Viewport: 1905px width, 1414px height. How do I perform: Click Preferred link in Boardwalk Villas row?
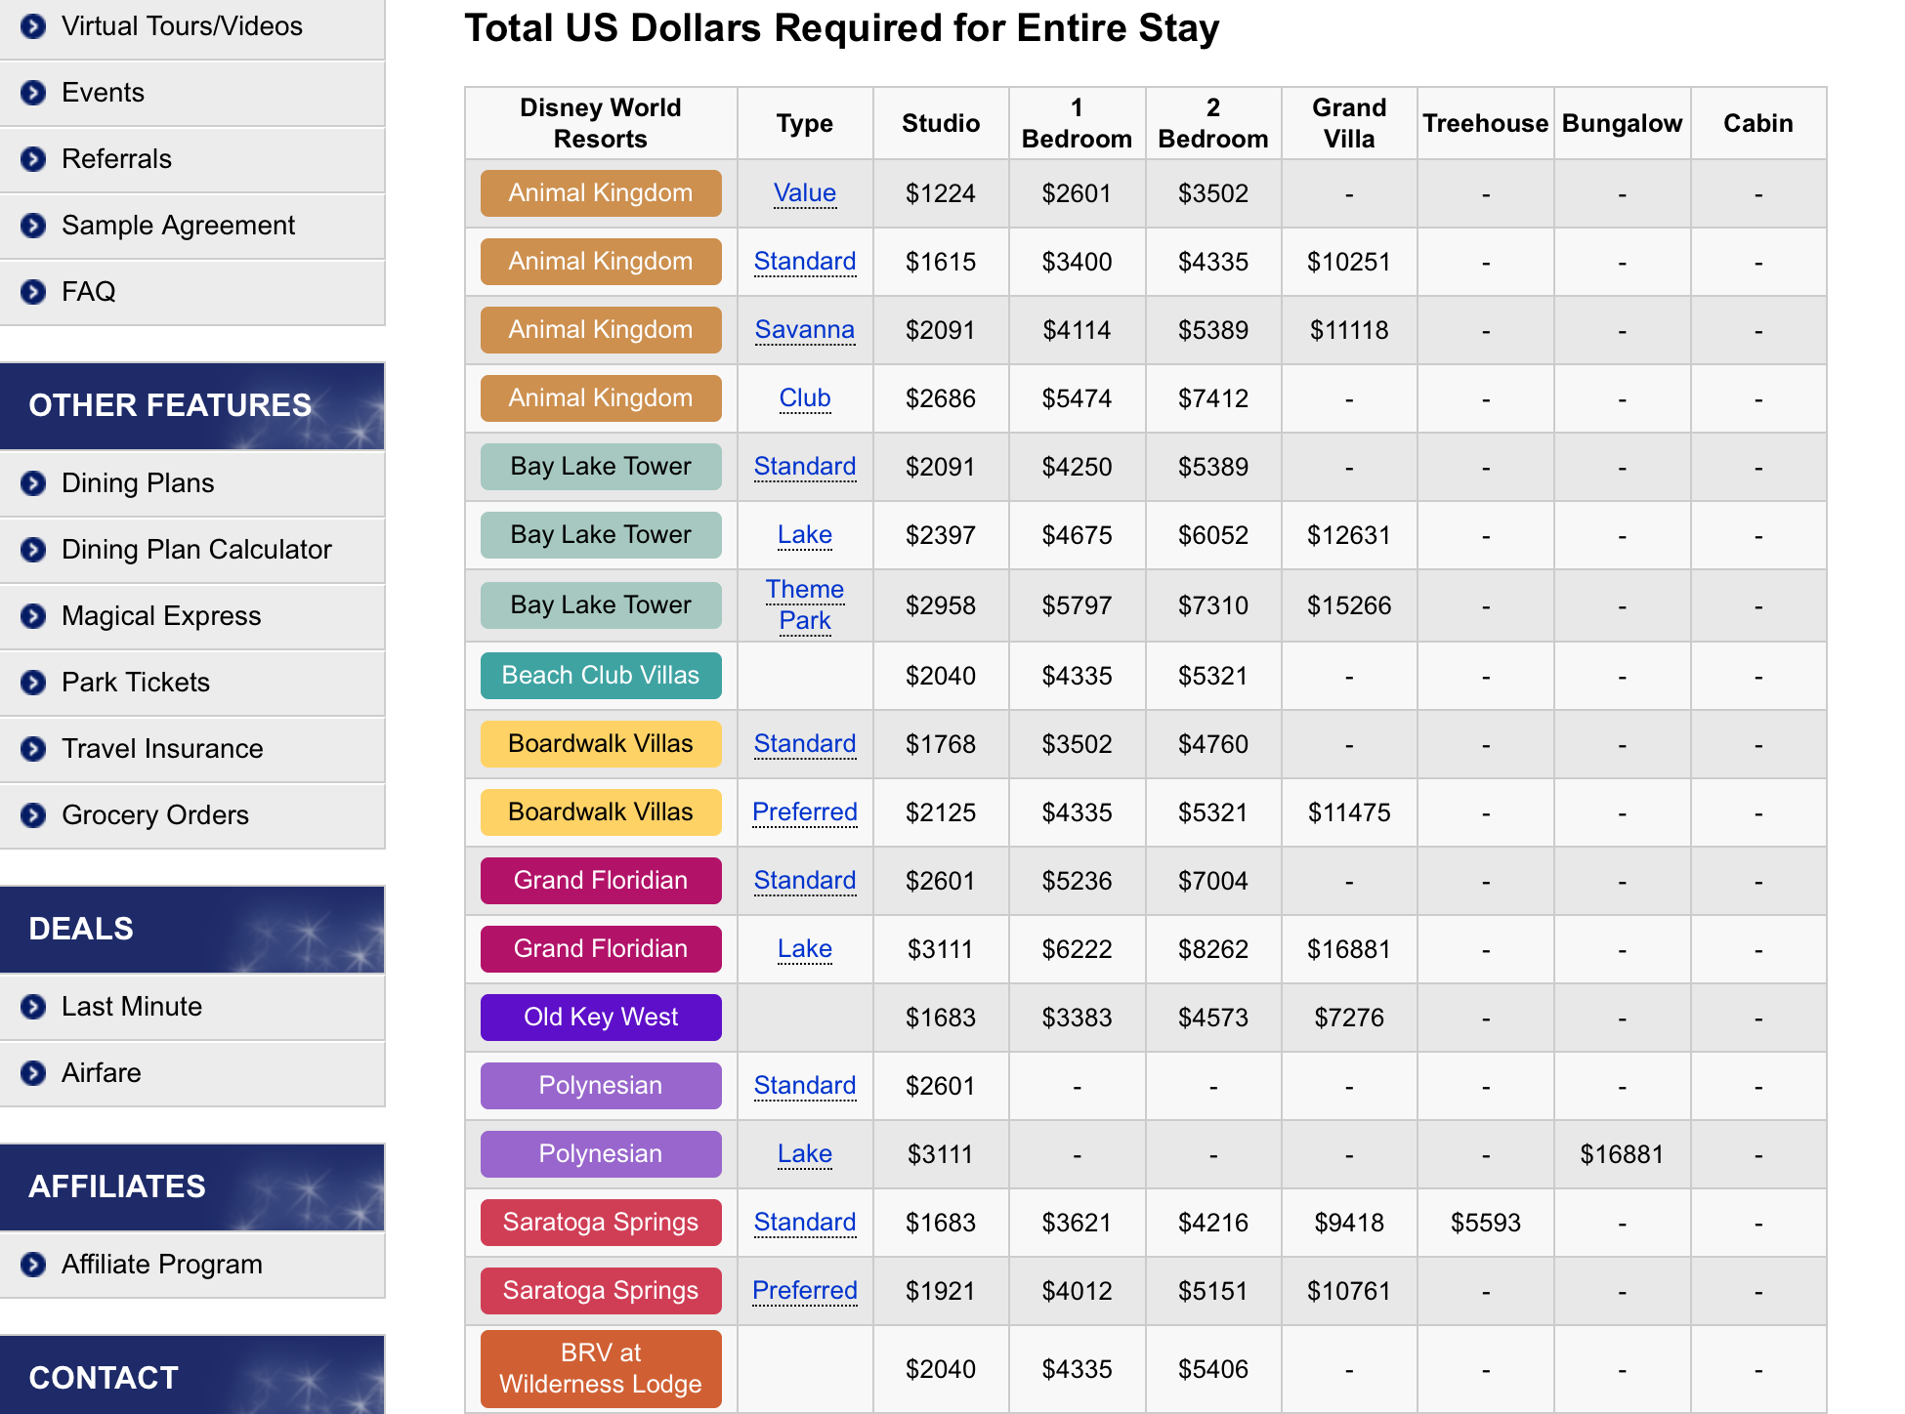coord(805,812)
